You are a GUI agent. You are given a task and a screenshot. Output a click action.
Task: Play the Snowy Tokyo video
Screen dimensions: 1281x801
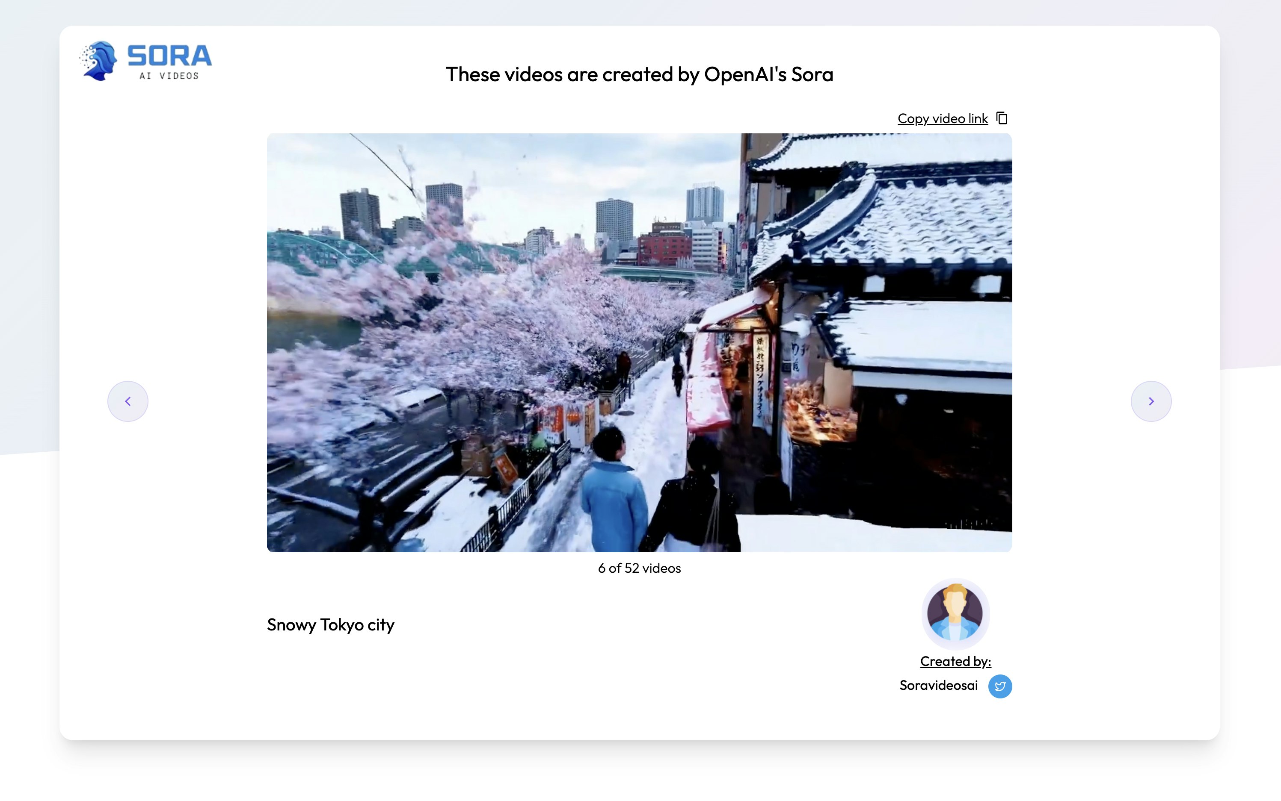(x=639, y=342)
